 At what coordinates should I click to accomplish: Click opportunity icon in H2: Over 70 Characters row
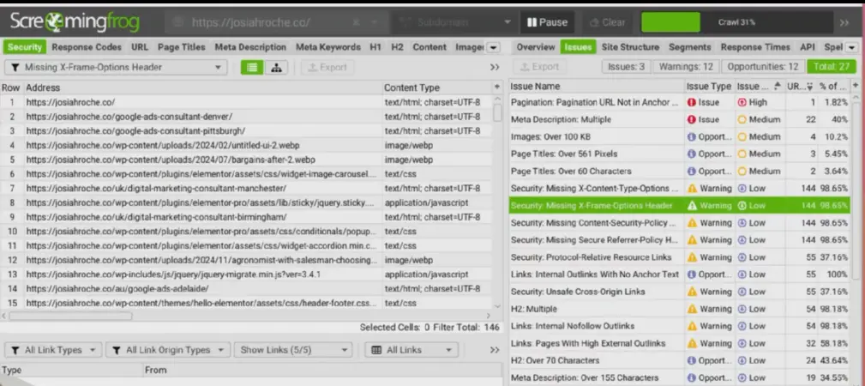(692, 360)
